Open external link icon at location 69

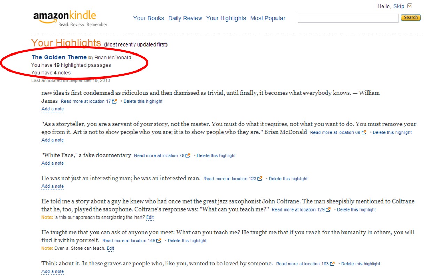(x=364, y=132)
